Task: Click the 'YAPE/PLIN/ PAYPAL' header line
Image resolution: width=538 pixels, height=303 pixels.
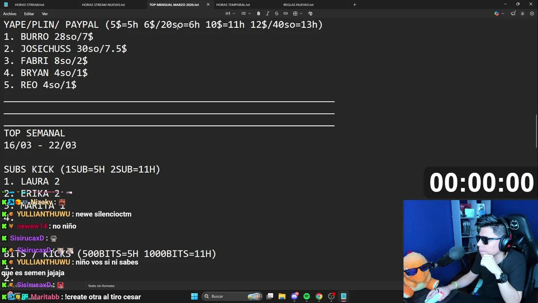Action: [x=163, y=25]
